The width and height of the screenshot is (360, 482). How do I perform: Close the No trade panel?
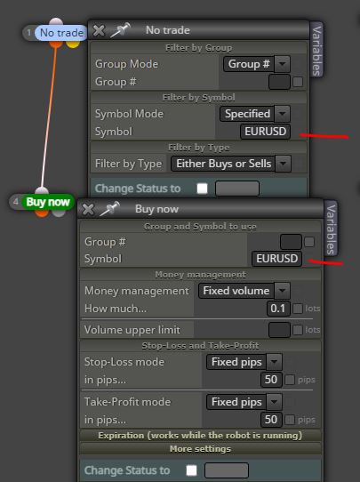click(99, 30)
